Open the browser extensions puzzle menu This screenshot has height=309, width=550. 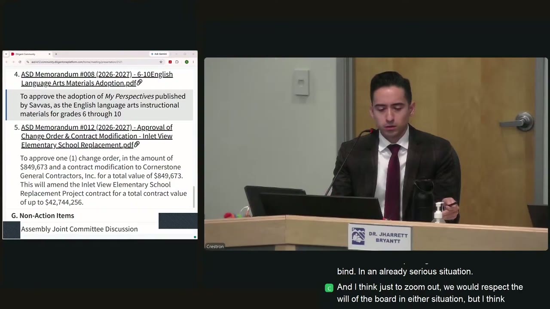177,62
